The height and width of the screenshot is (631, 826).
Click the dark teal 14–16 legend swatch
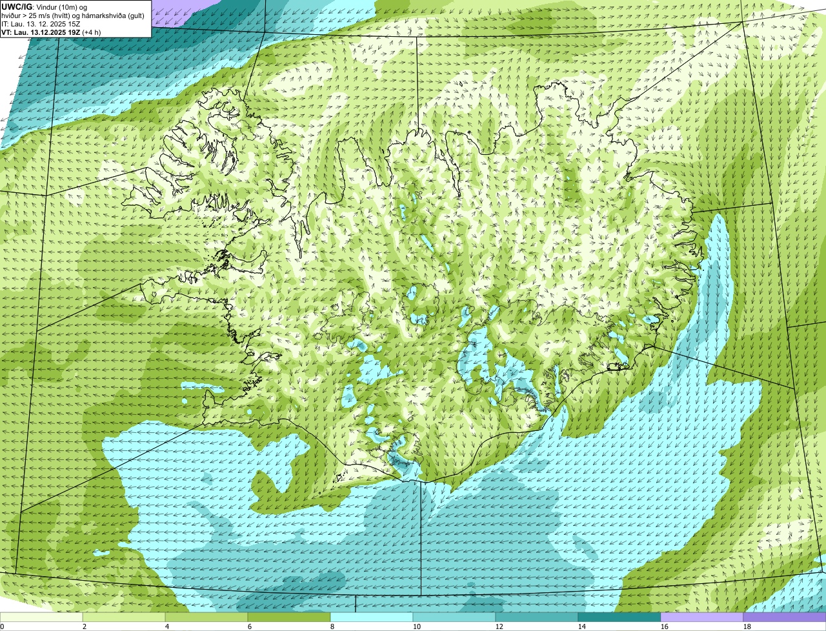(619, 617)
